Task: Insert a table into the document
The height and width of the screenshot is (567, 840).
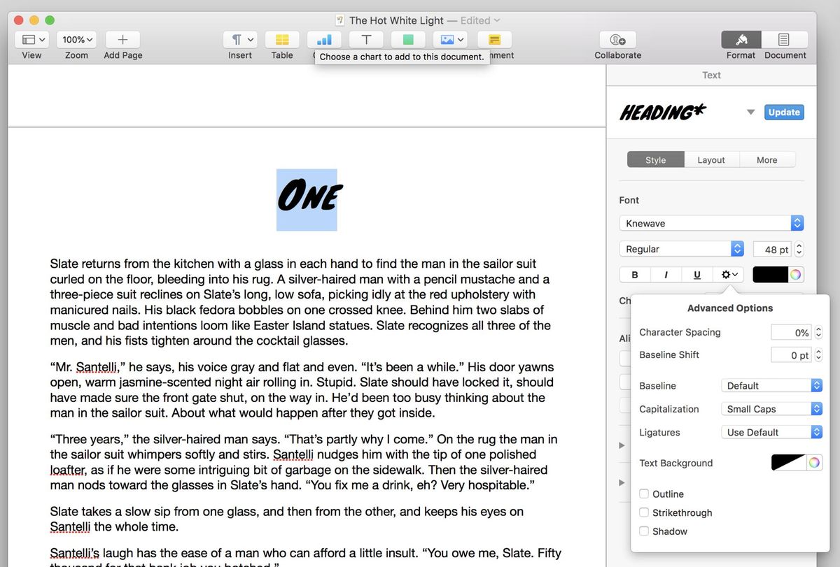Action: [282, 39]
